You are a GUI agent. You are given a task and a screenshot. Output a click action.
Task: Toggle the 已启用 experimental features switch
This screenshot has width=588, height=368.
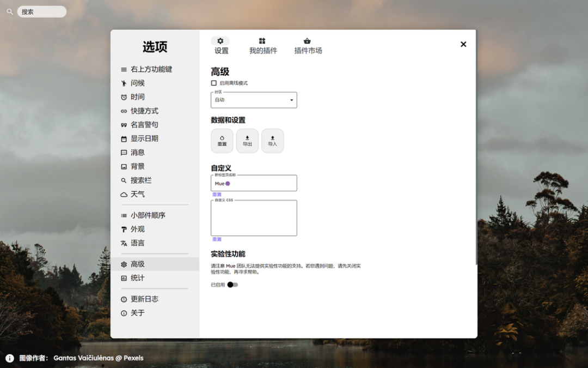click(232, 285)
